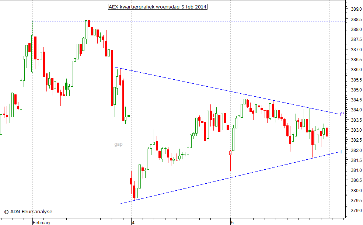Image resolution: width=363 pixels, height=225 pixels.
Task: Click the 379.0 price axis value
Action: coord(356,210)
